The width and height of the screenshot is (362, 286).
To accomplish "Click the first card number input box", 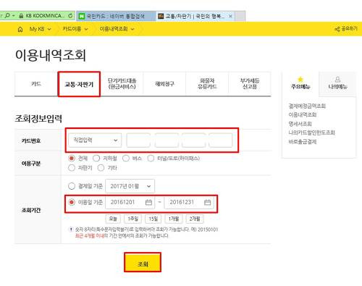I will [138, 140].
